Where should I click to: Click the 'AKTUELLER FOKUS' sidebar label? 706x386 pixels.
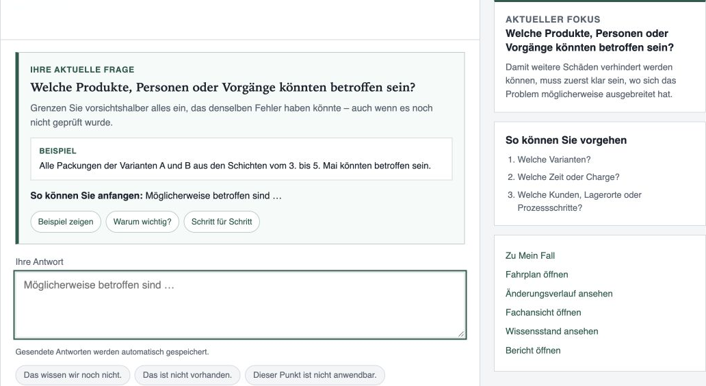point(553,19)
